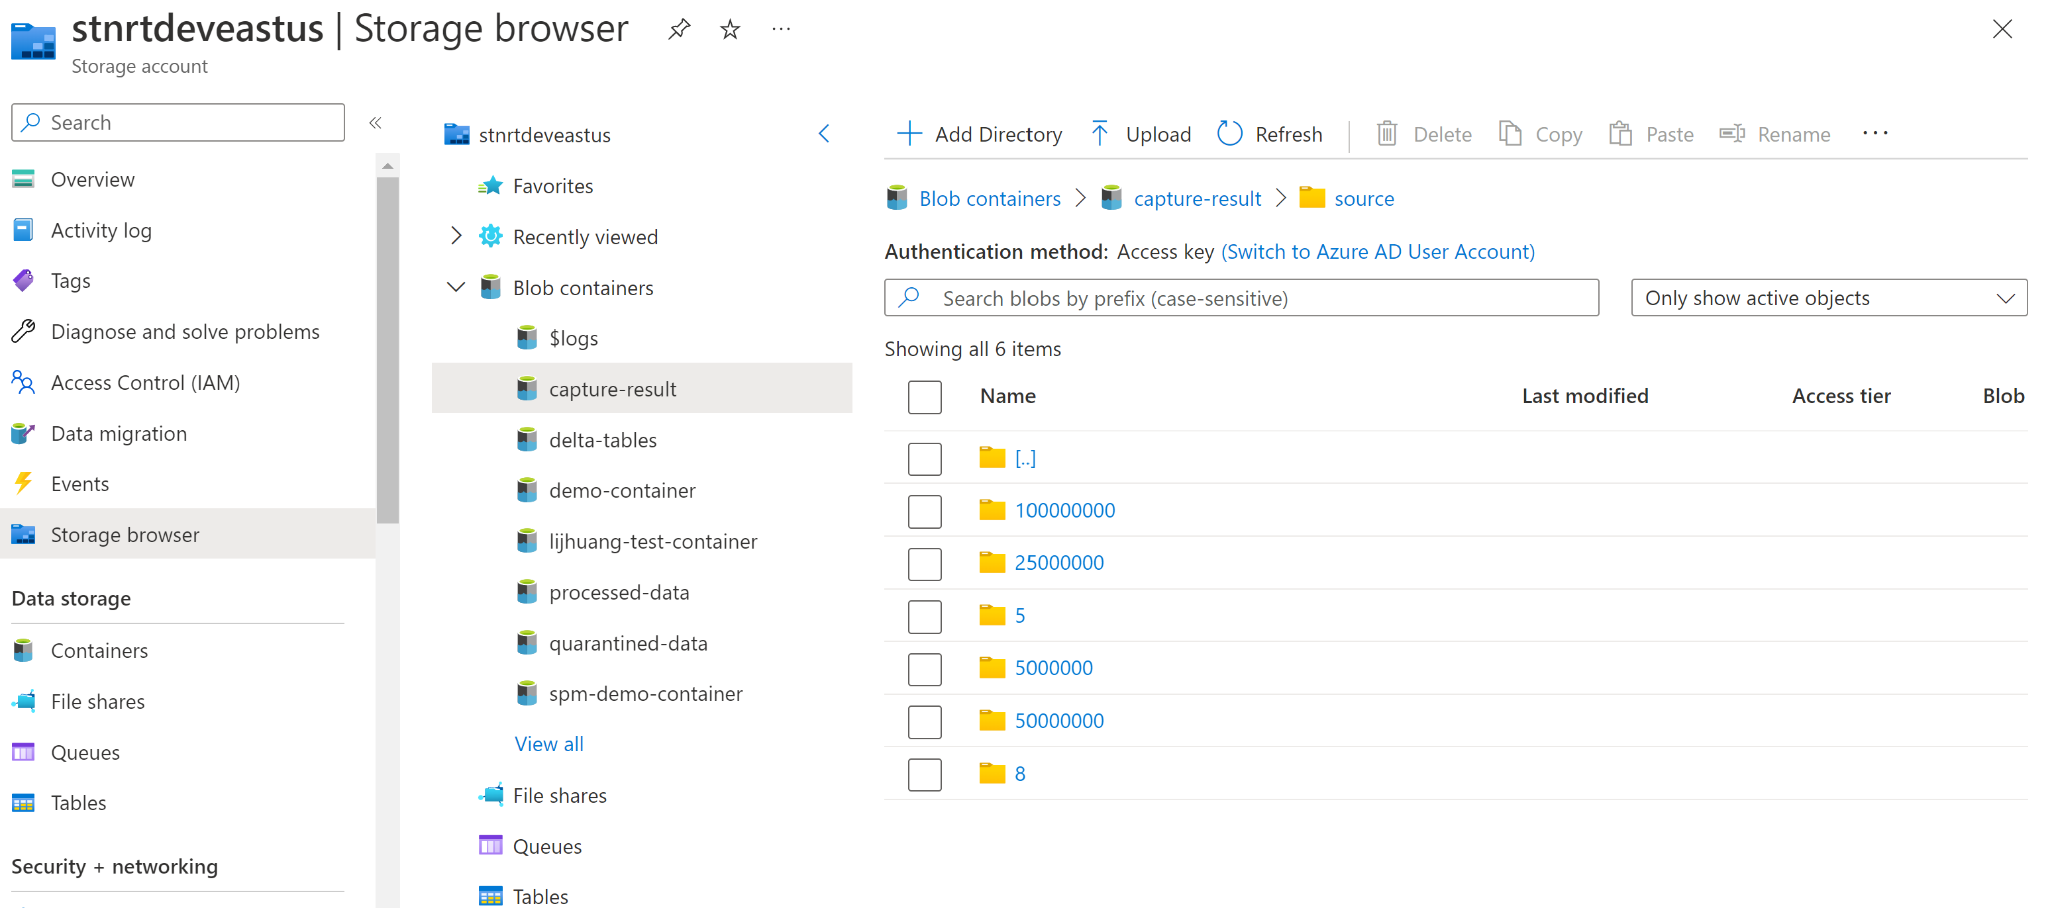2052x908 pixels.
Task: Click the left menu vertical scrollbar
Action: click(x=387, y=350)
